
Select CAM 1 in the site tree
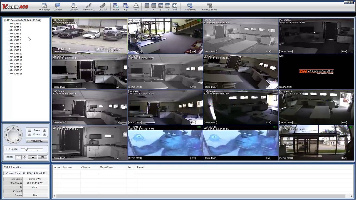tap(18, 24)
